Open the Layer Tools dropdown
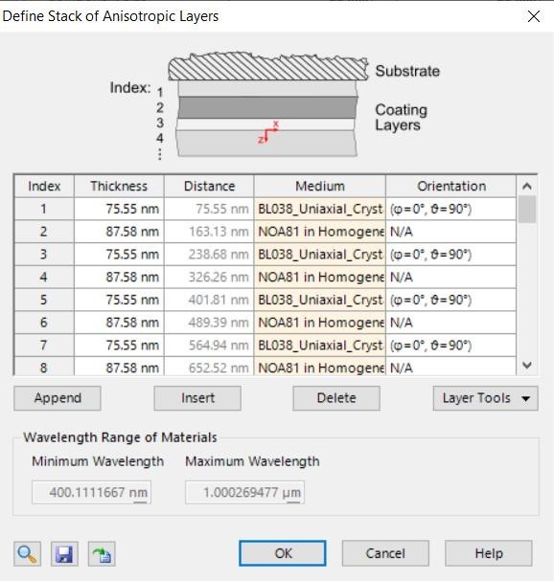 coord(485,398)
